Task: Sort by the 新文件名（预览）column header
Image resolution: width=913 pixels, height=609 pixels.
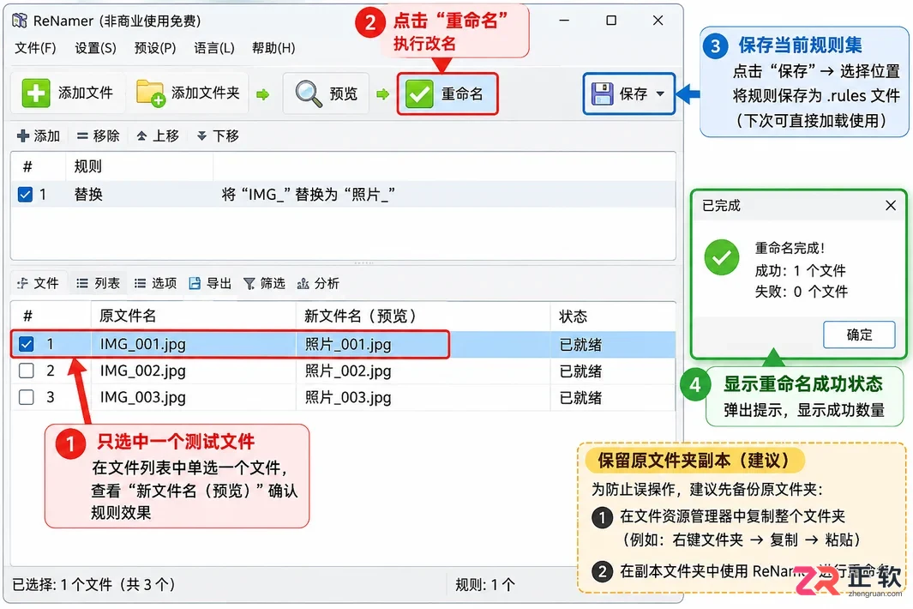Action: point(423,316)
